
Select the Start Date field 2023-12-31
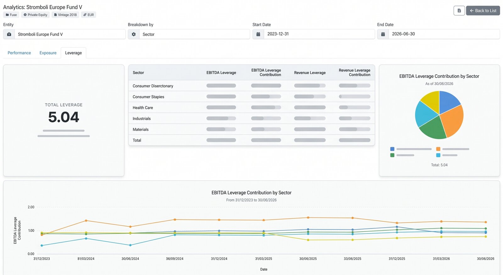[319, 34]
